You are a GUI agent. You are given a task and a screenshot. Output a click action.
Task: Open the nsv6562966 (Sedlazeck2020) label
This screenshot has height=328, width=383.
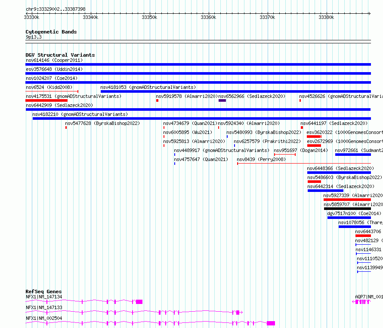coord(252,96)
